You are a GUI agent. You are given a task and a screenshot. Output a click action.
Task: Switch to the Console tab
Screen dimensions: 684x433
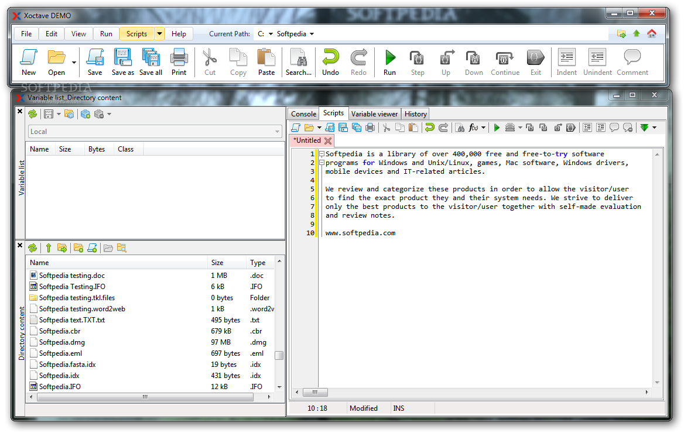click(x=303, y=114)
